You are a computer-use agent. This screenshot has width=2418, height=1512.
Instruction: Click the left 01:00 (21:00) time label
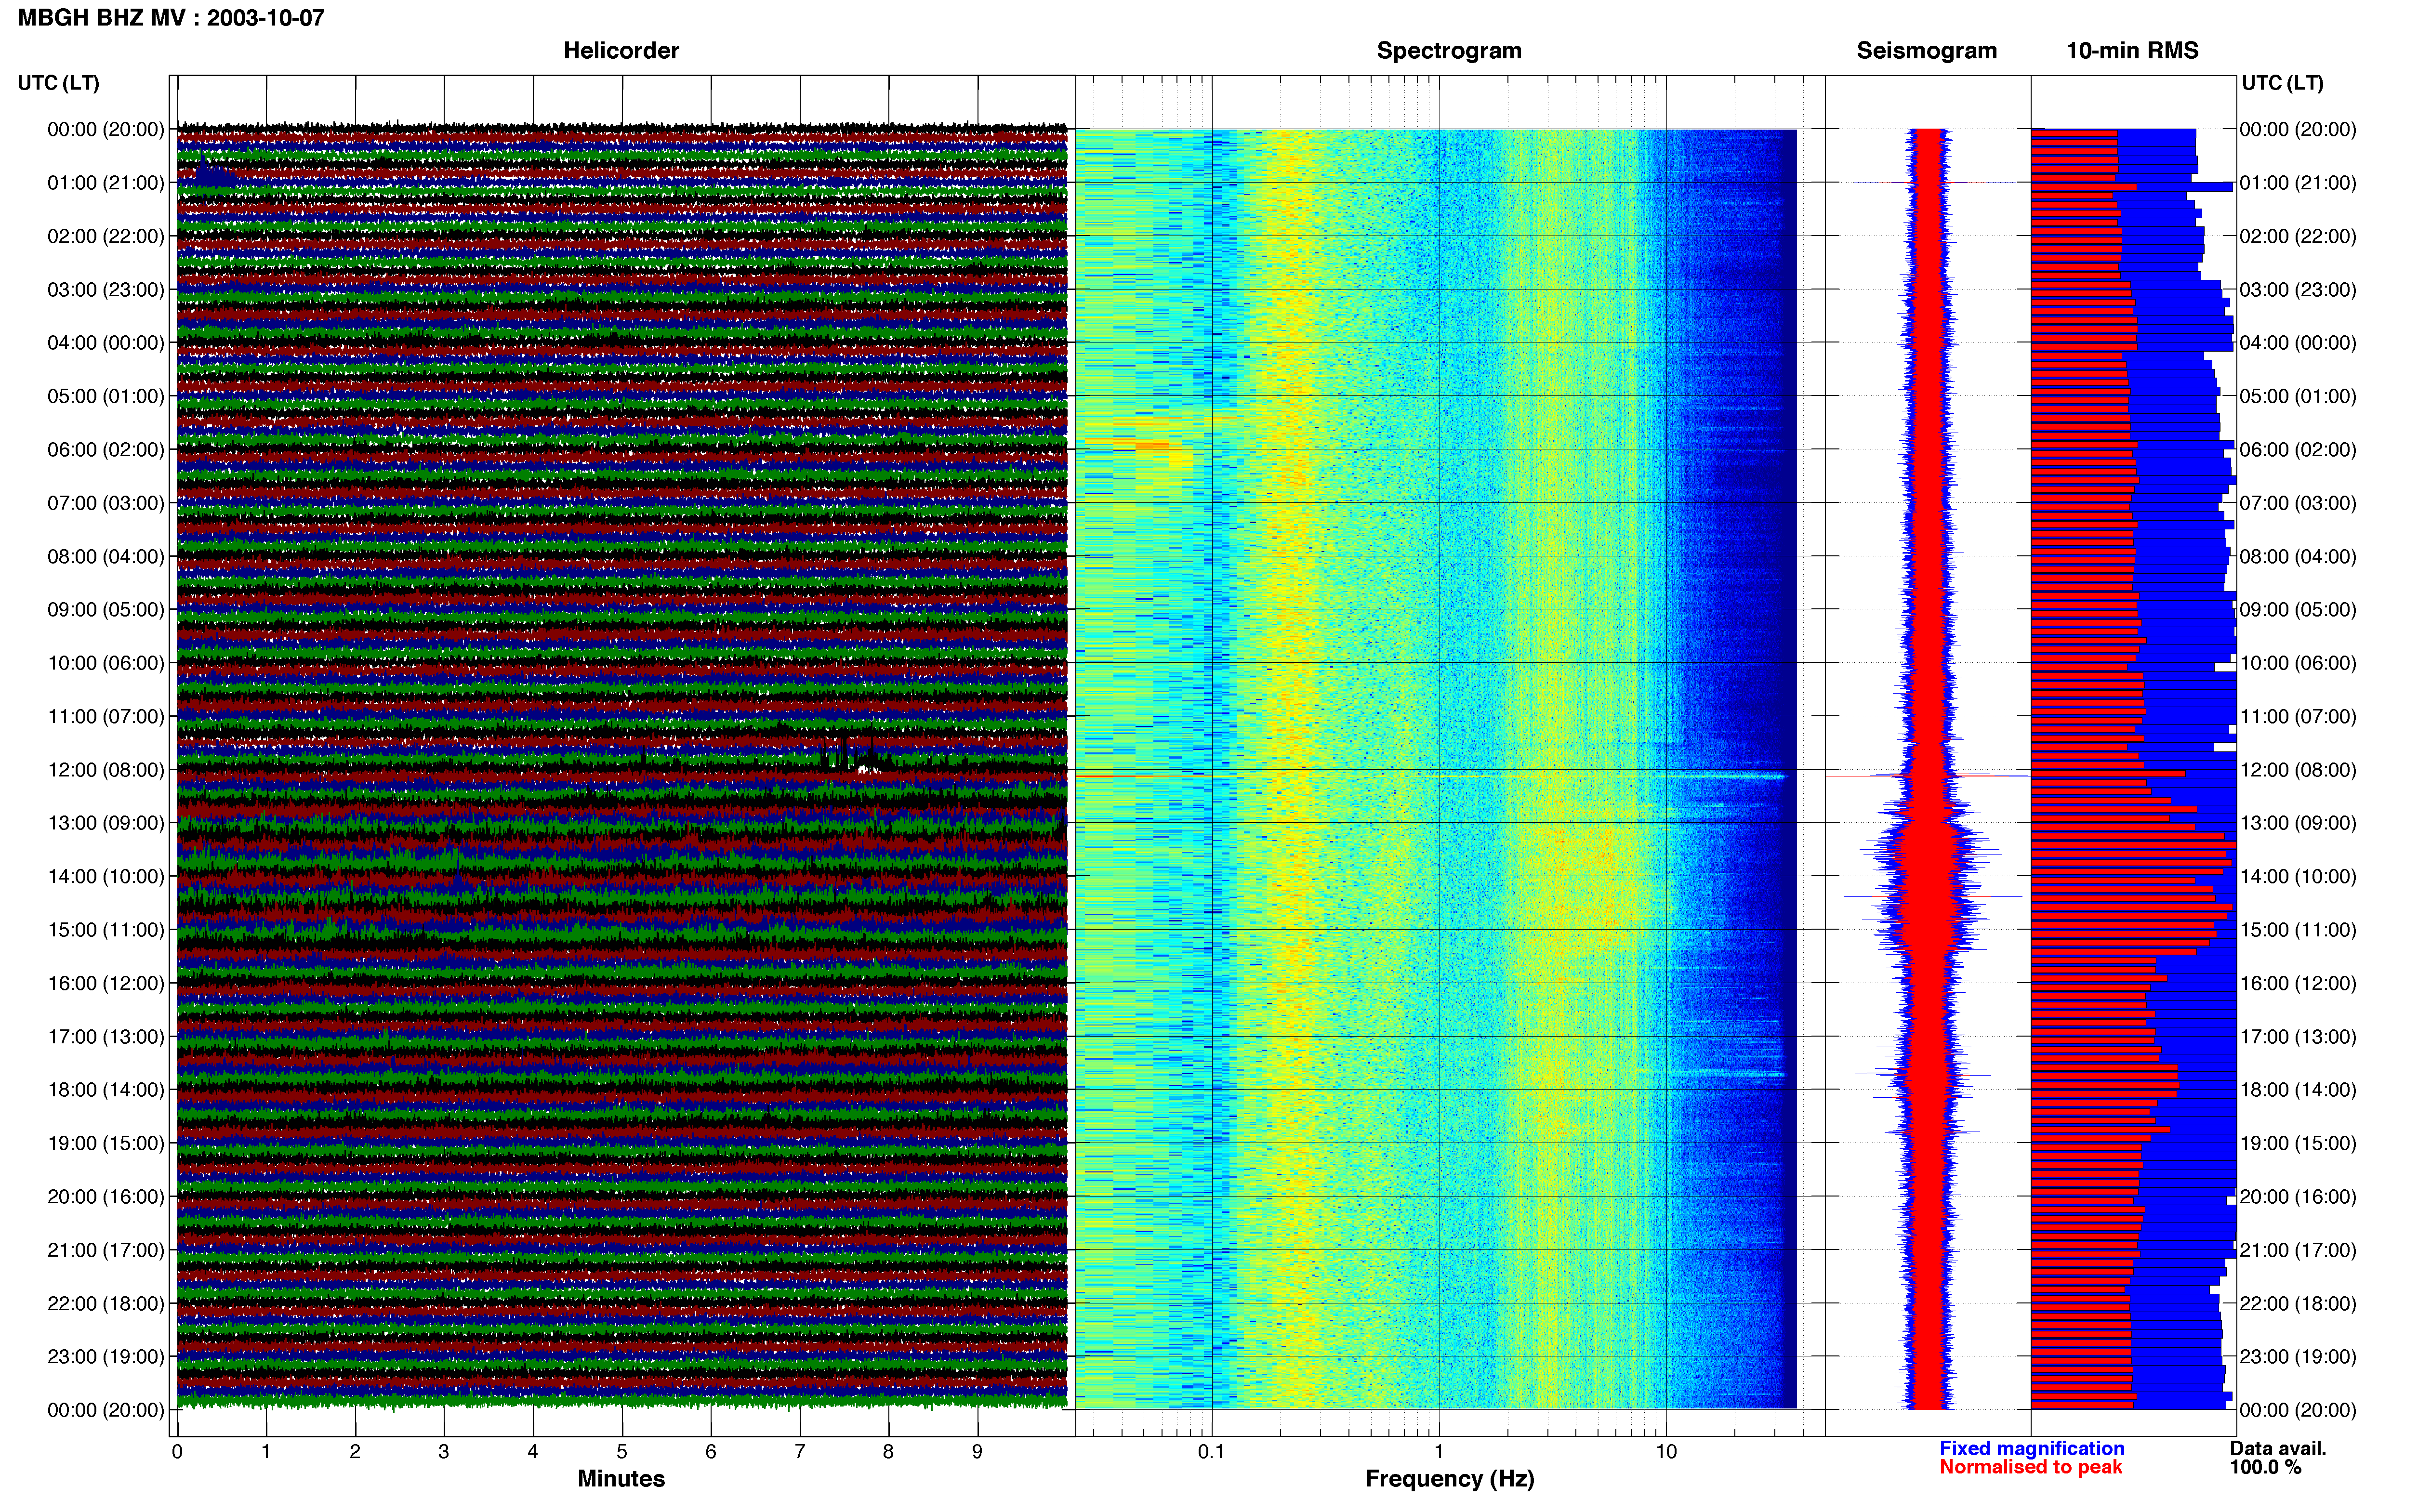(x=106, y=183)
